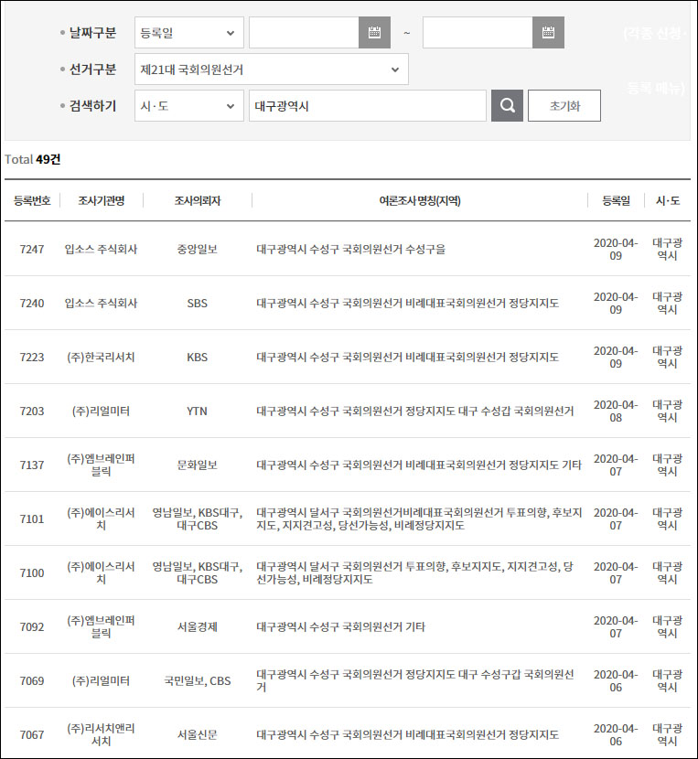This screenshot has width=698, height=759.
Task: Click the 서울신문 requester cell
Action: (198, 735)
